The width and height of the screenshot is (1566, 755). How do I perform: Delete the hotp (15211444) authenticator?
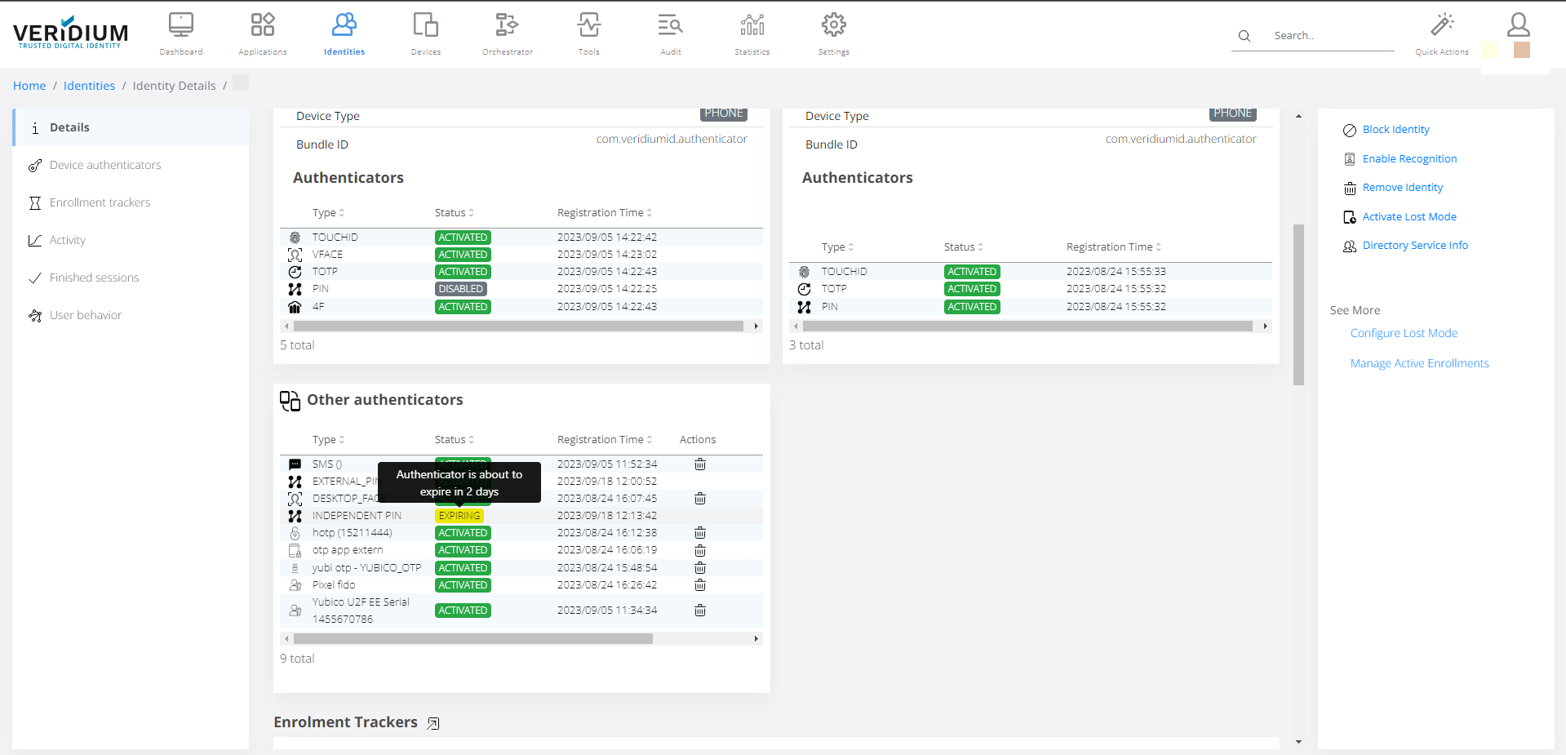pyautogui.click(x=700, y=533)
